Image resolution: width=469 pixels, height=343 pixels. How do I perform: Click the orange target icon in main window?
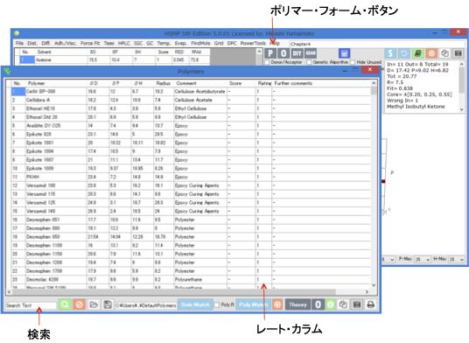tap(431, 53)
